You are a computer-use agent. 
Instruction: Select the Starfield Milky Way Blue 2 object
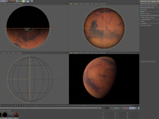tap(150, 4)
